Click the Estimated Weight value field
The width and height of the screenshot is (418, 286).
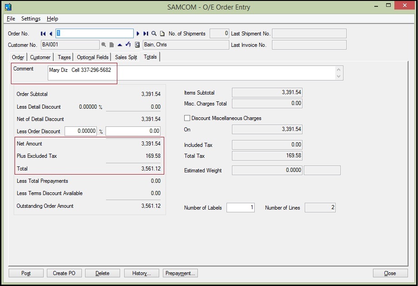[x=267, y=171]
